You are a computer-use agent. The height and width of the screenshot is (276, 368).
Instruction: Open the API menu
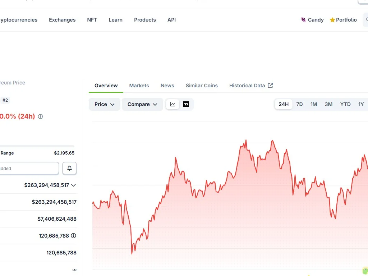(171, 20)
